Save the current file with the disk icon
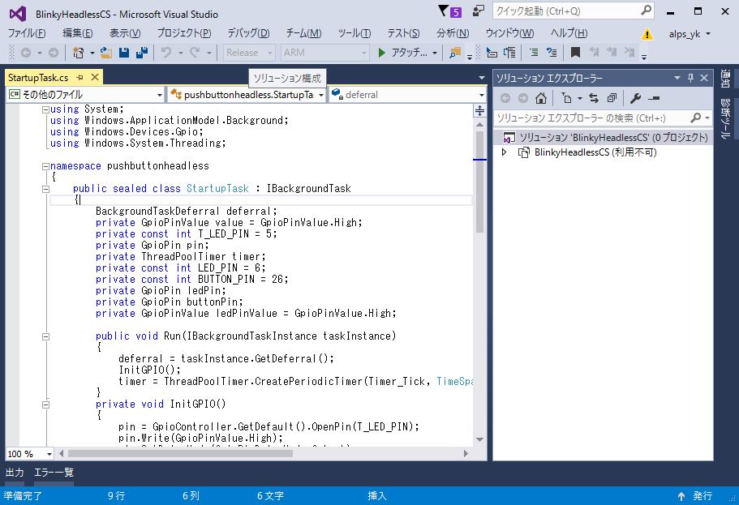This screenshot has width=739, height=505. pos(124,53)
